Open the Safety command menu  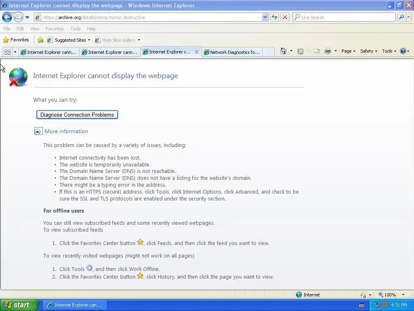[x=369, y=51]
